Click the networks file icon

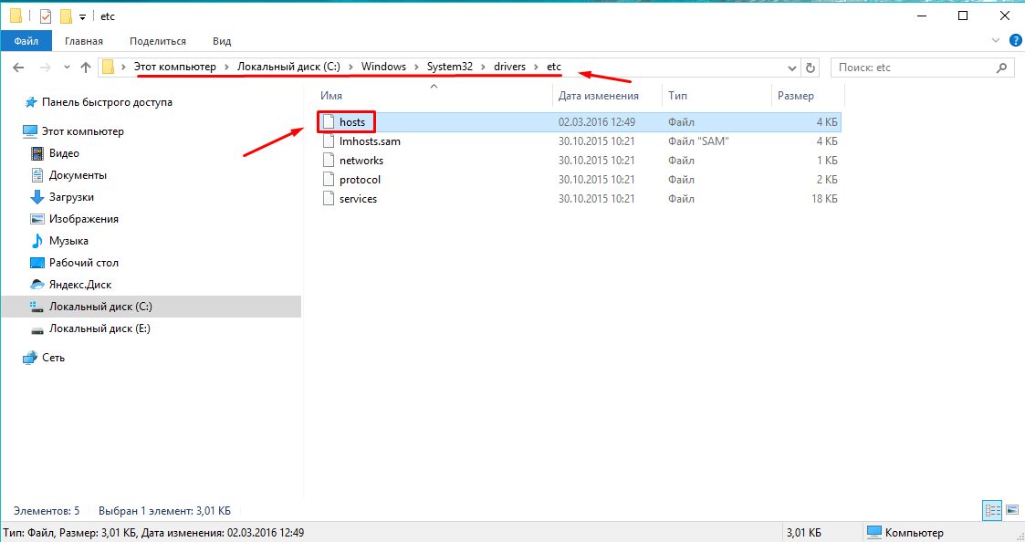(329, 161)
